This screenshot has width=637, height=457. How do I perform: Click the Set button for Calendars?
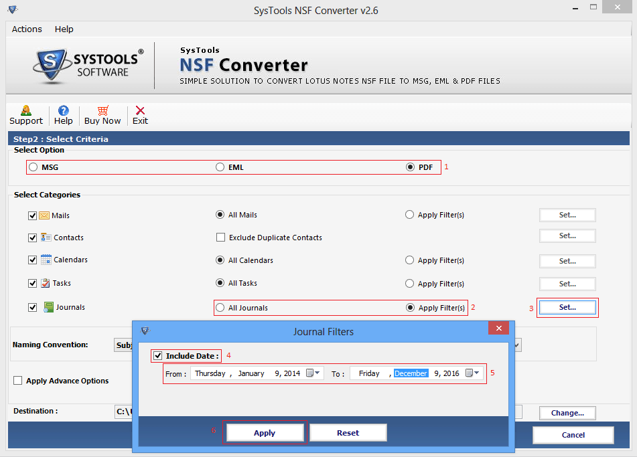tap(567, 261)
